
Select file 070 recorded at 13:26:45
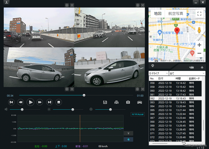coord(175,129)
